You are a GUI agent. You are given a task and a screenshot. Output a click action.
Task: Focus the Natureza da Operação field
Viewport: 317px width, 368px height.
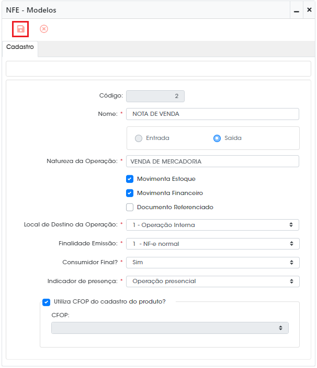pos(212,161)
